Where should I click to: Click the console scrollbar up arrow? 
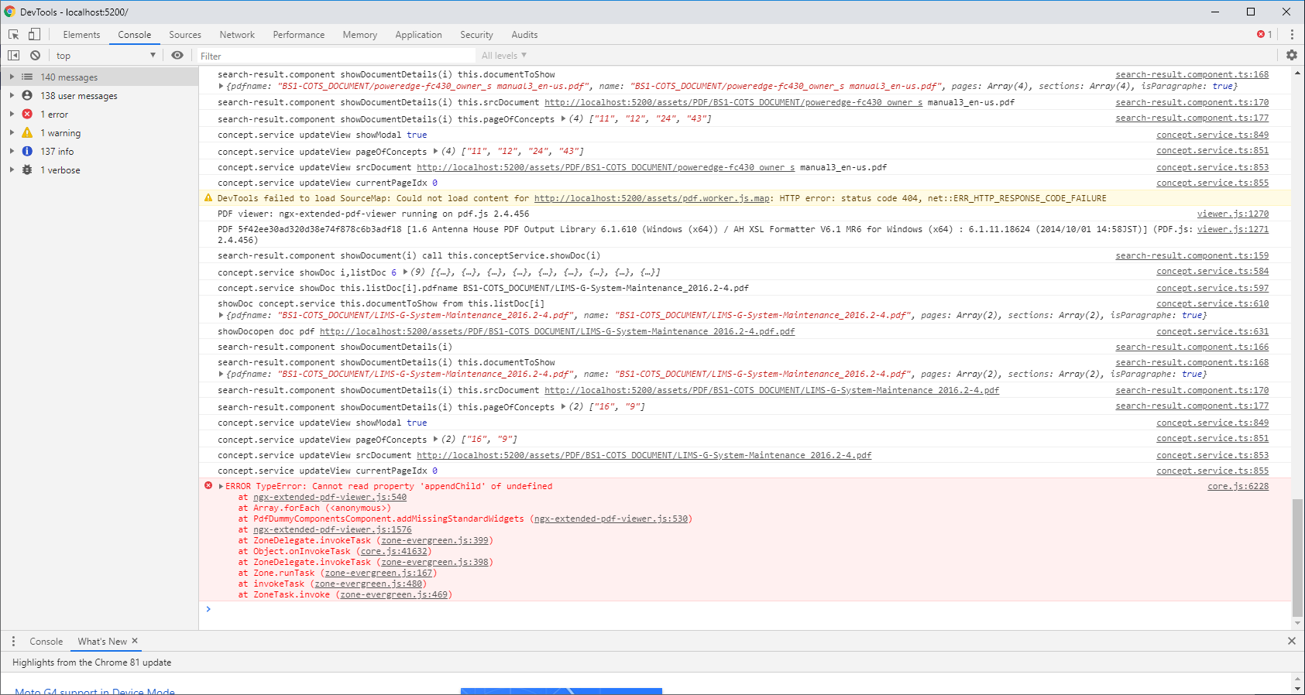[1297, 72]
